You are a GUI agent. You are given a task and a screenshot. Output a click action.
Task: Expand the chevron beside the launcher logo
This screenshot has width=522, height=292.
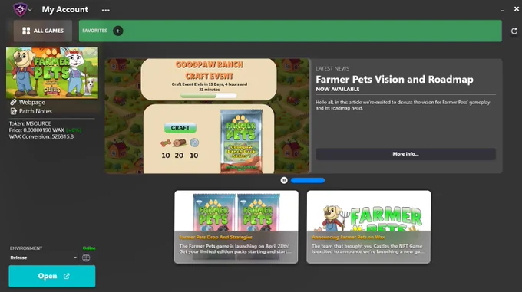(30, 10)
